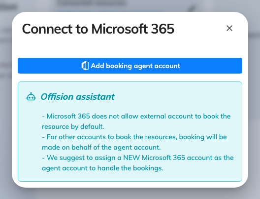Click the text 'made on behalf of the agent account.'

pos(101,147)
